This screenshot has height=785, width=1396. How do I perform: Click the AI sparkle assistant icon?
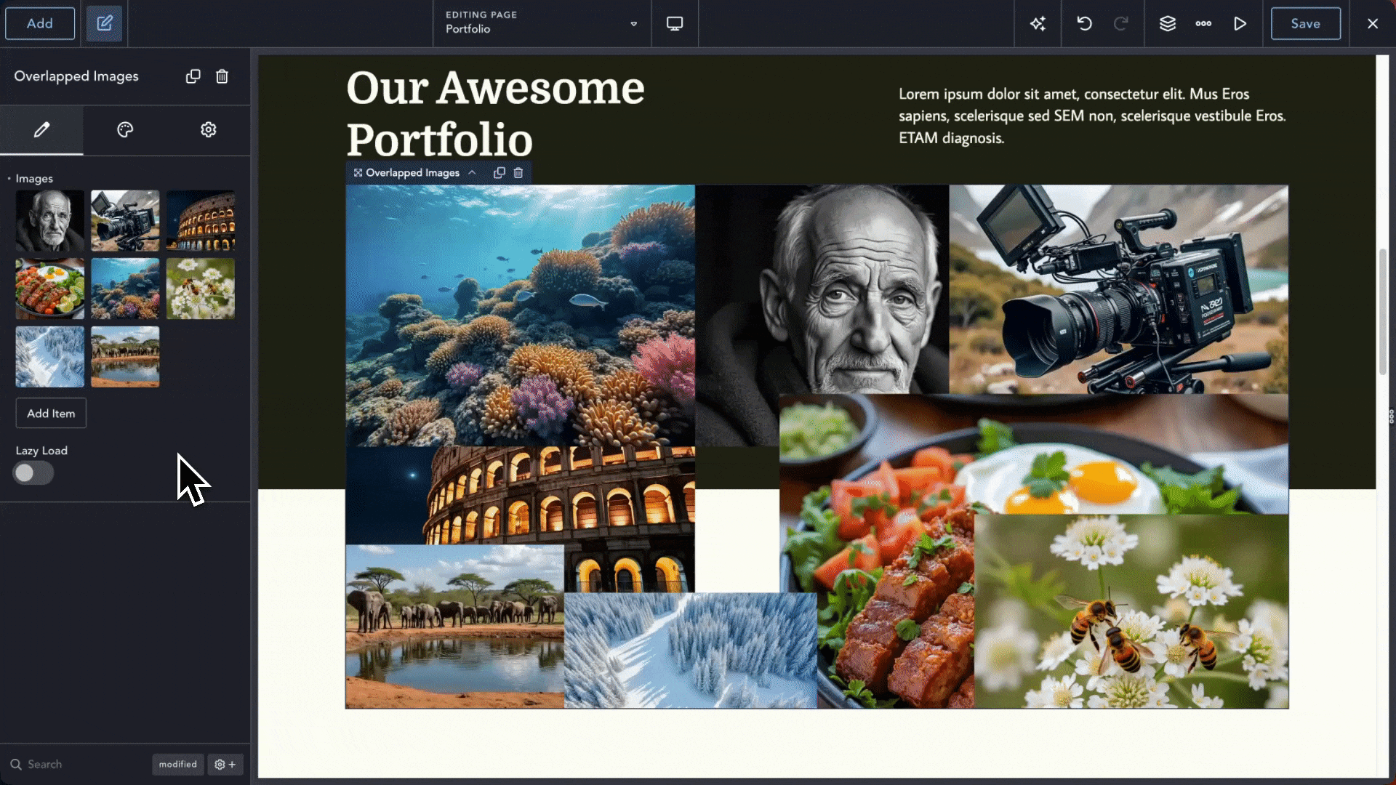click(x=1038, y=24)
